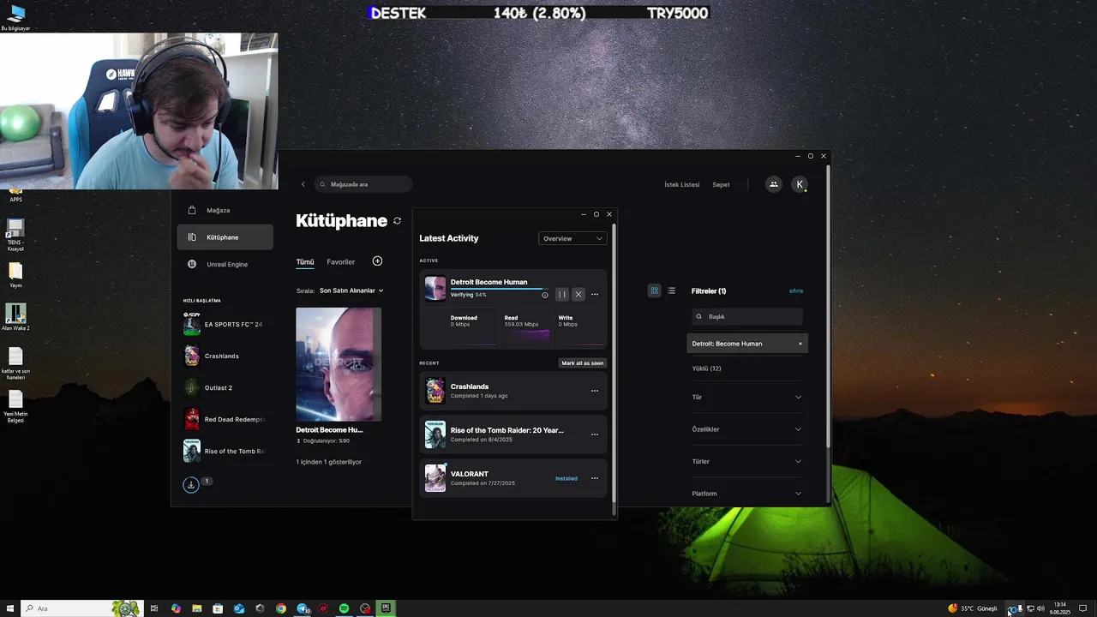This screenshot has height=617, width=1097.
Task: Add a new collection with plus icon
Action: (377, 261)
